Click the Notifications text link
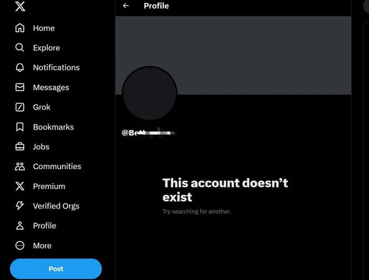This screenshot has height=280, width=369. 57,67
